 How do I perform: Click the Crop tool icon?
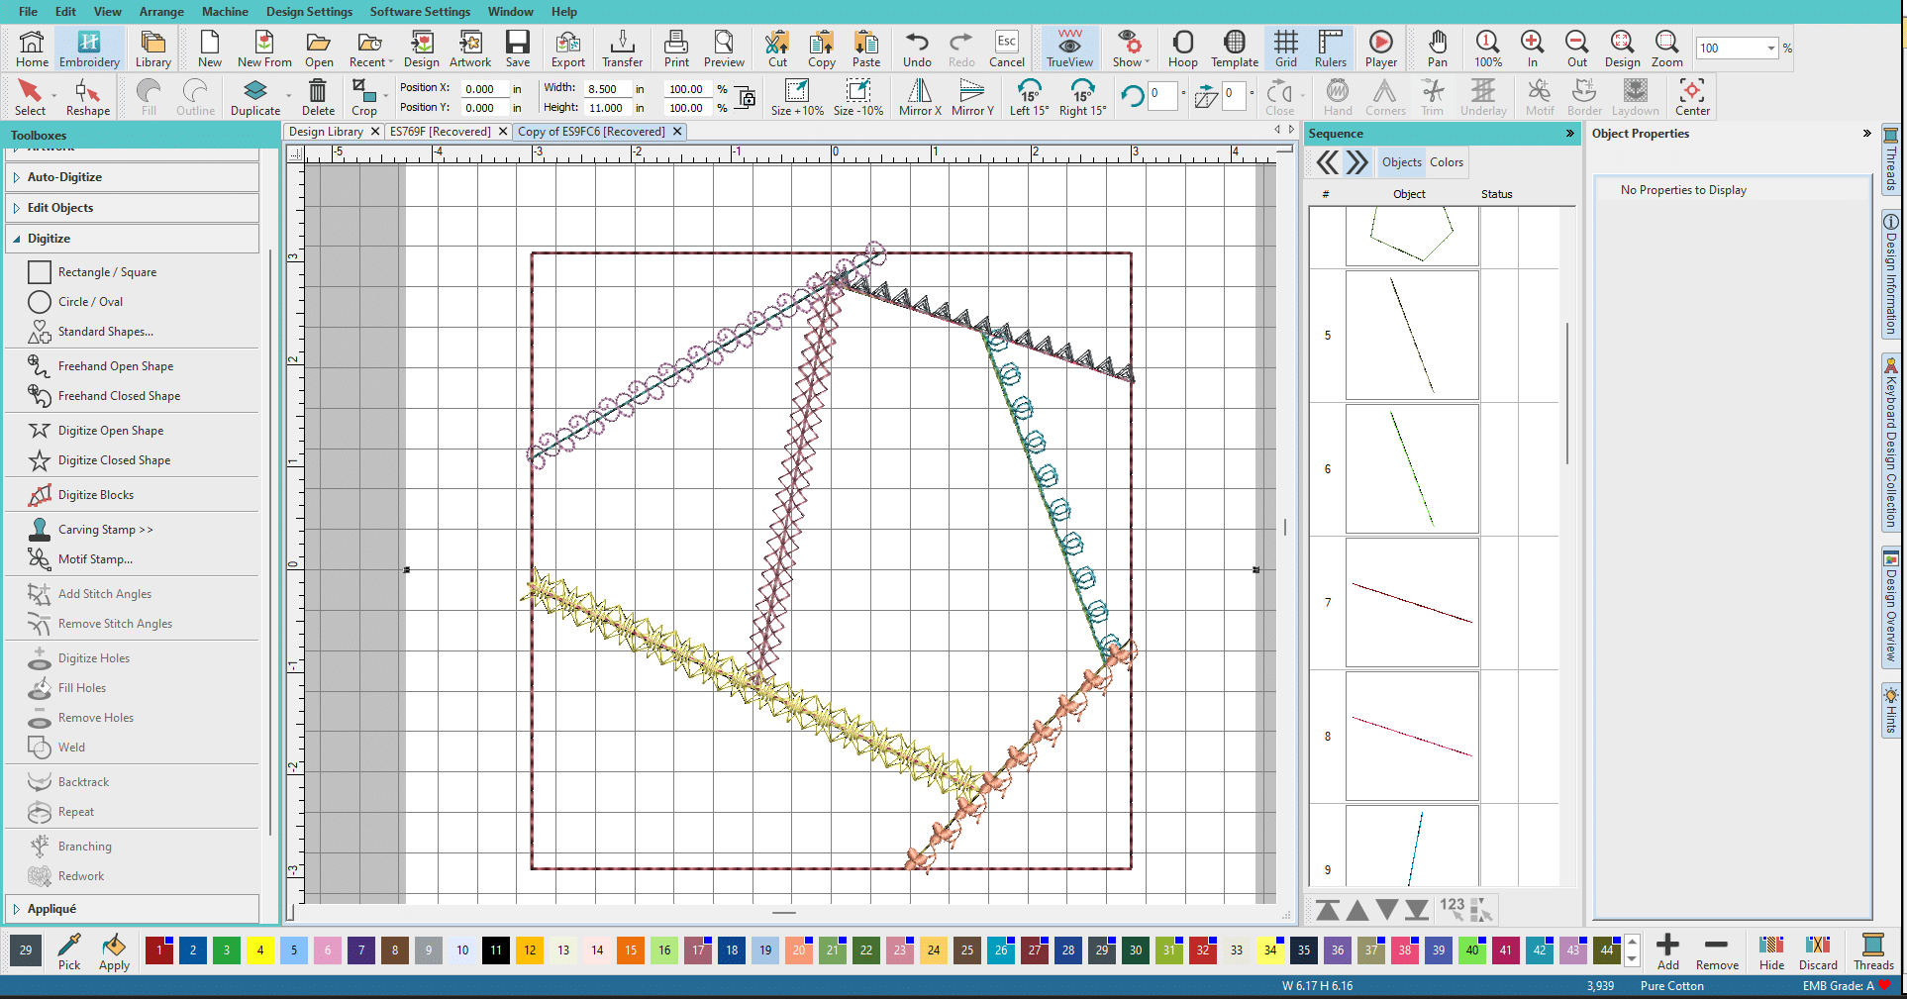364,97
